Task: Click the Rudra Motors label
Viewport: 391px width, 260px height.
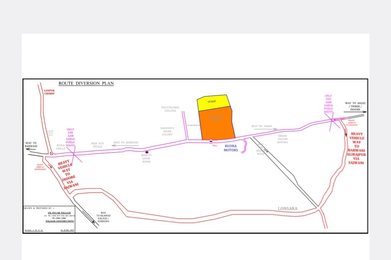Action: coord(231,148)
